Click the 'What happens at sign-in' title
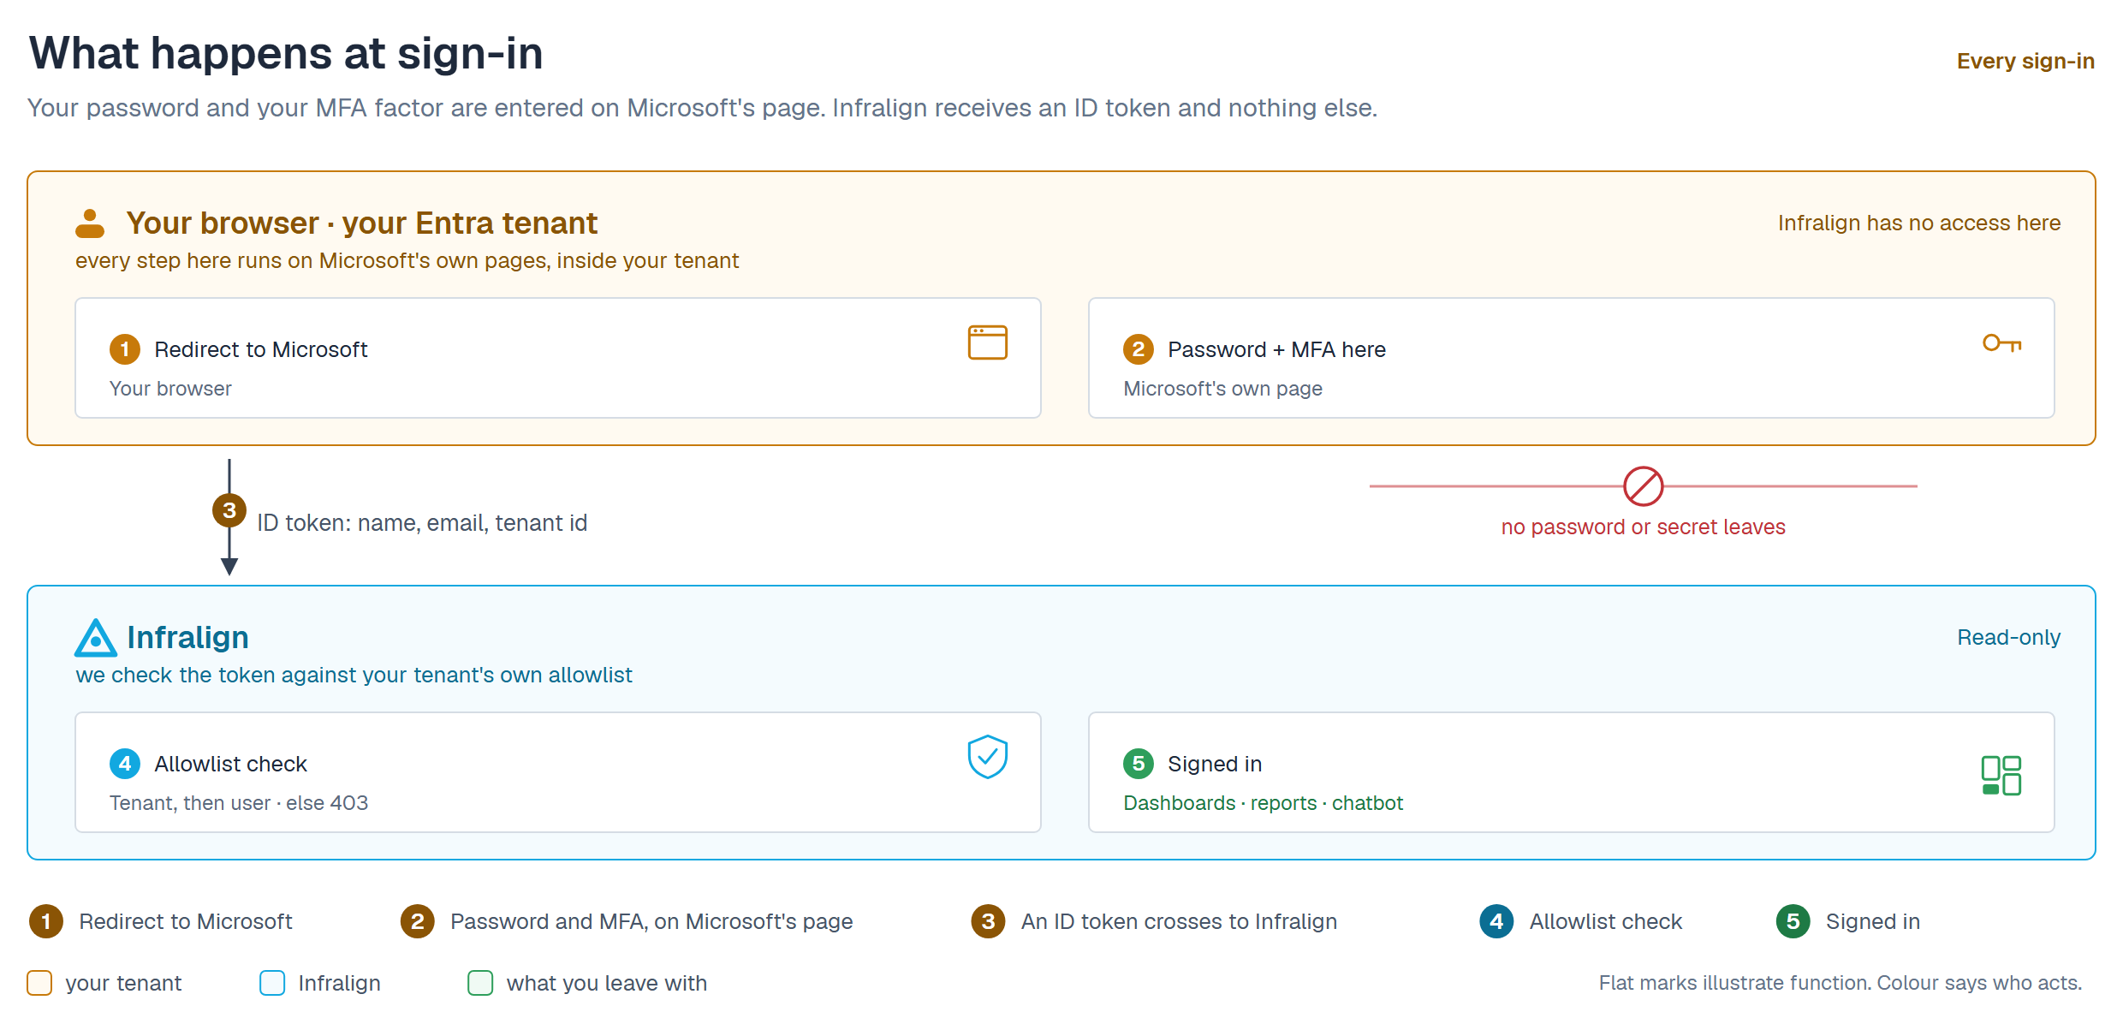The width and height of the screenshot is (2123, 1024). [286, 53]
